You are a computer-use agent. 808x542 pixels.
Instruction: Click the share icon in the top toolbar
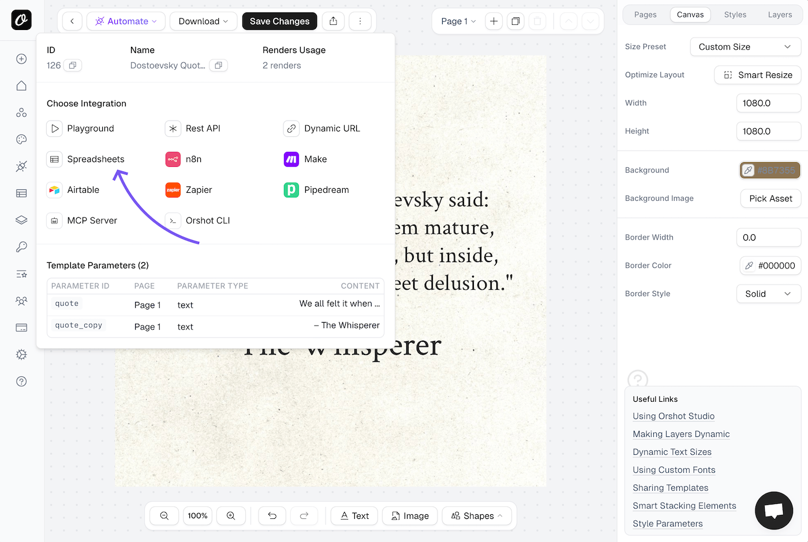pyautogui.click(x=333, y=21)
